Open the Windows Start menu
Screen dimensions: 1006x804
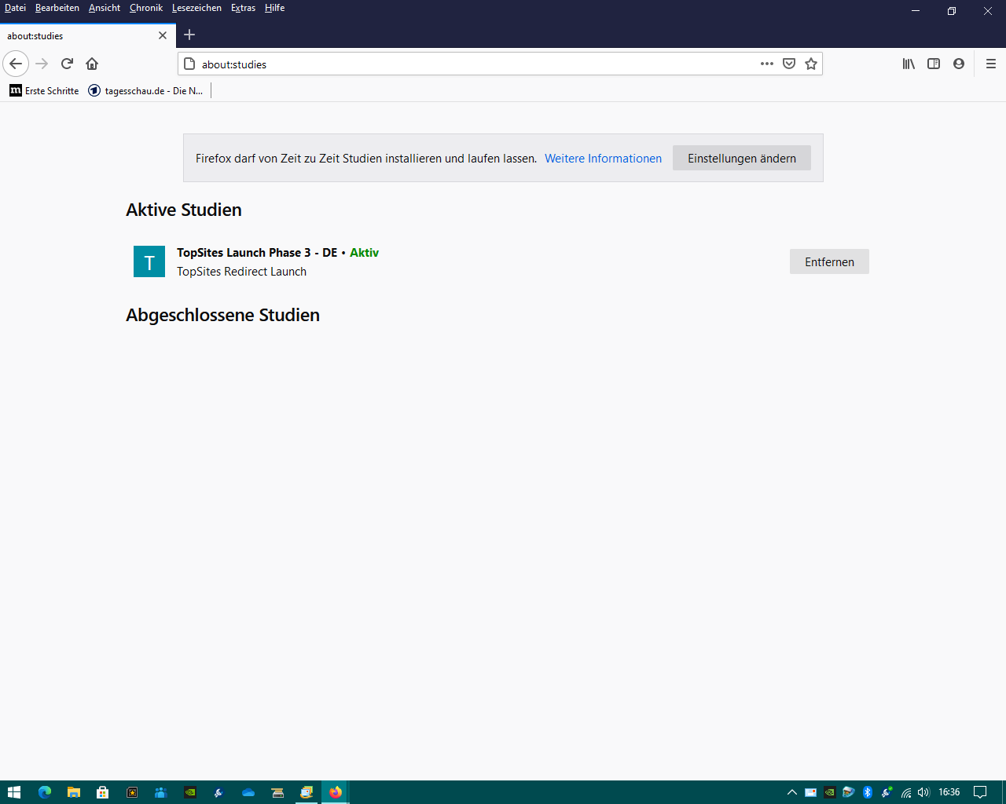pos(13,792)
